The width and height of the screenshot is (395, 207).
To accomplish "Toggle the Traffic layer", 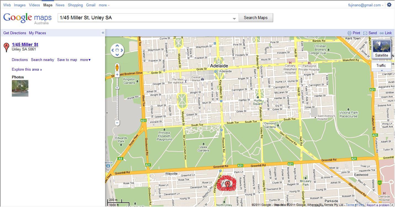I will pyautogui.click(x=381, y=65).
